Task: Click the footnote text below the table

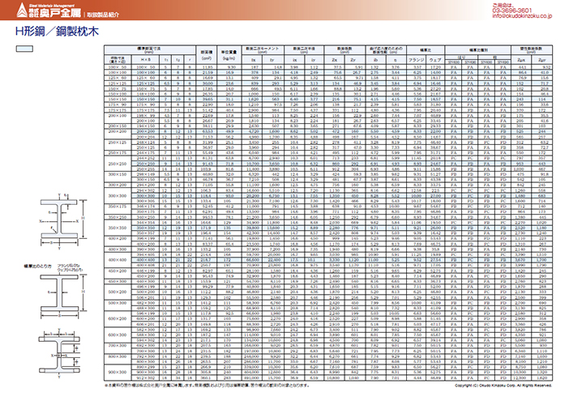Action: tap(207, 386)
